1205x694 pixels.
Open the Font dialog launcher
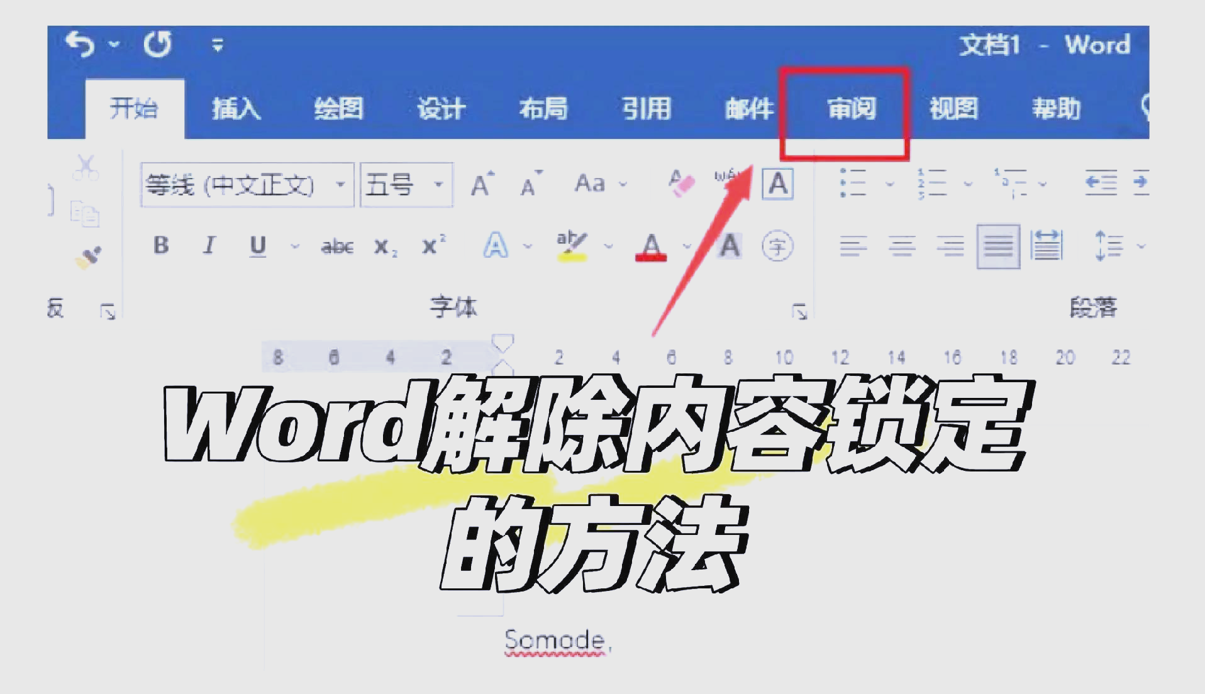799,311
